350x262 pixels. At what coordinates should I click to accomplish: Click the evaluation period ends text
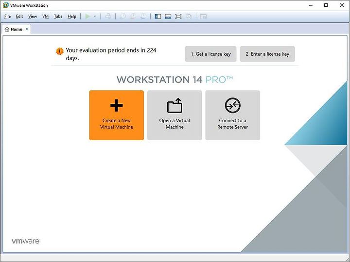[111, 54]
